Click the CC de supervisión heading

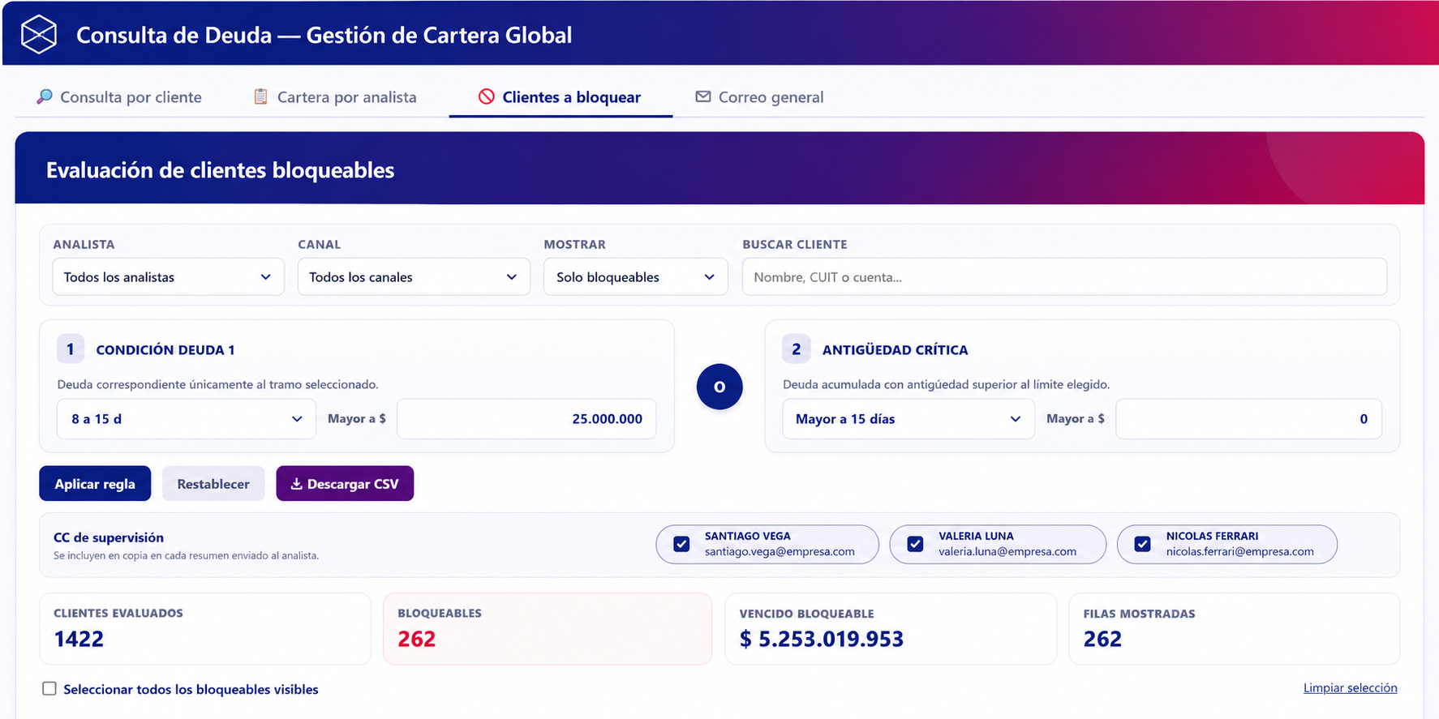point(109,537)
